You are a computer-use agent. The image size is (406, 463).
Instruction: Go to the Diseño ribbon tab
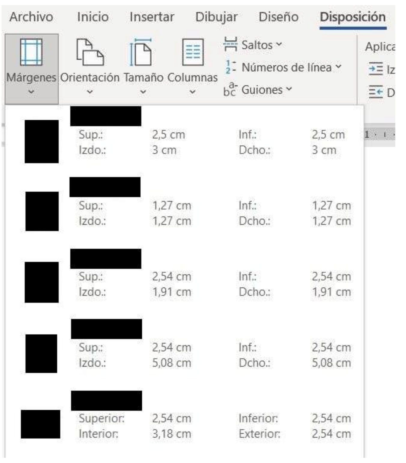tap(278, 17)
